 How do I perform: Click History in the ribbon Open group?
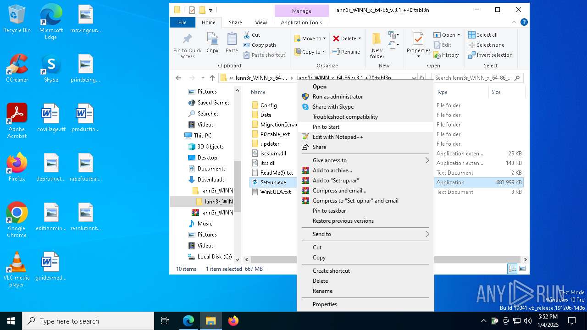[446, 55]
